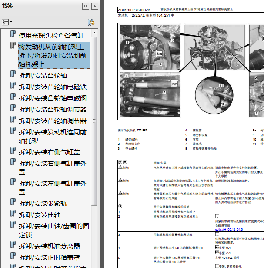Open bookmark 拆卸/安装正时箱盖罩
Image resolution: width=264 pixels, height=268 pixels.
click(x=50, y=258)
